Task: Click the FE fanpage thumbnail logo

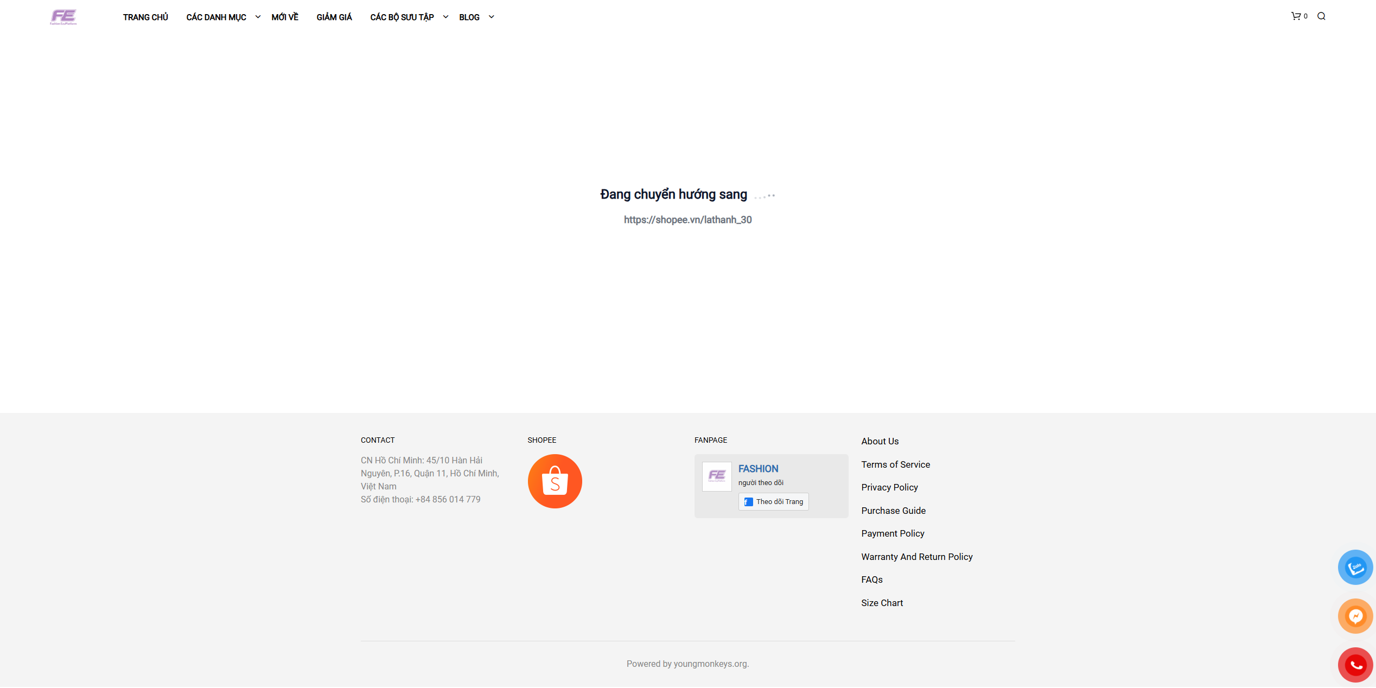Action: tap(716, 476)
